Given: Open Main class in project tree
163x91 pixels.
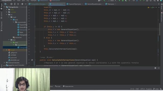Looking at the screenshot, I should pyautogui.click(x=20, y=32).
